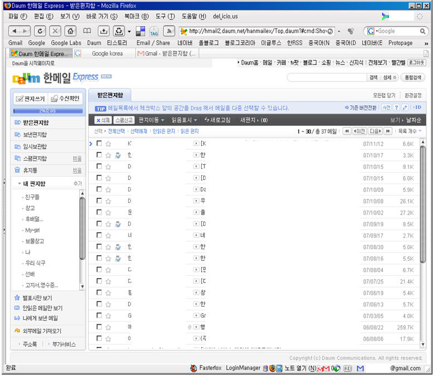Click the Firefox reload button

(x=40, y=31)
